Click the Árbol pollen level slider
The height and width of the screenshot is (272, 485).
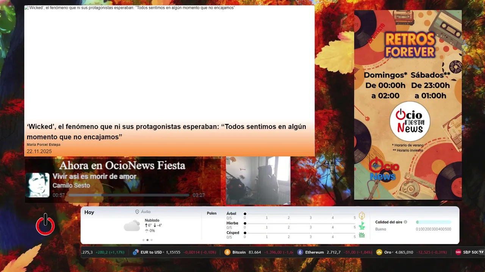click(300, 214)
